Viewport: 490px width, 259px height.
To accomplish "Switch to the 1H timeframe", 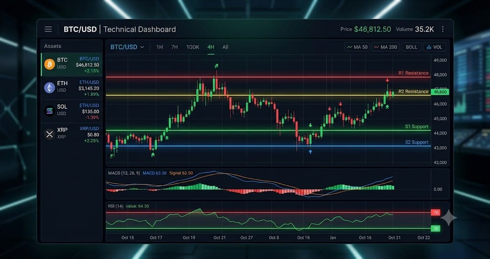I will click(160, 47).
